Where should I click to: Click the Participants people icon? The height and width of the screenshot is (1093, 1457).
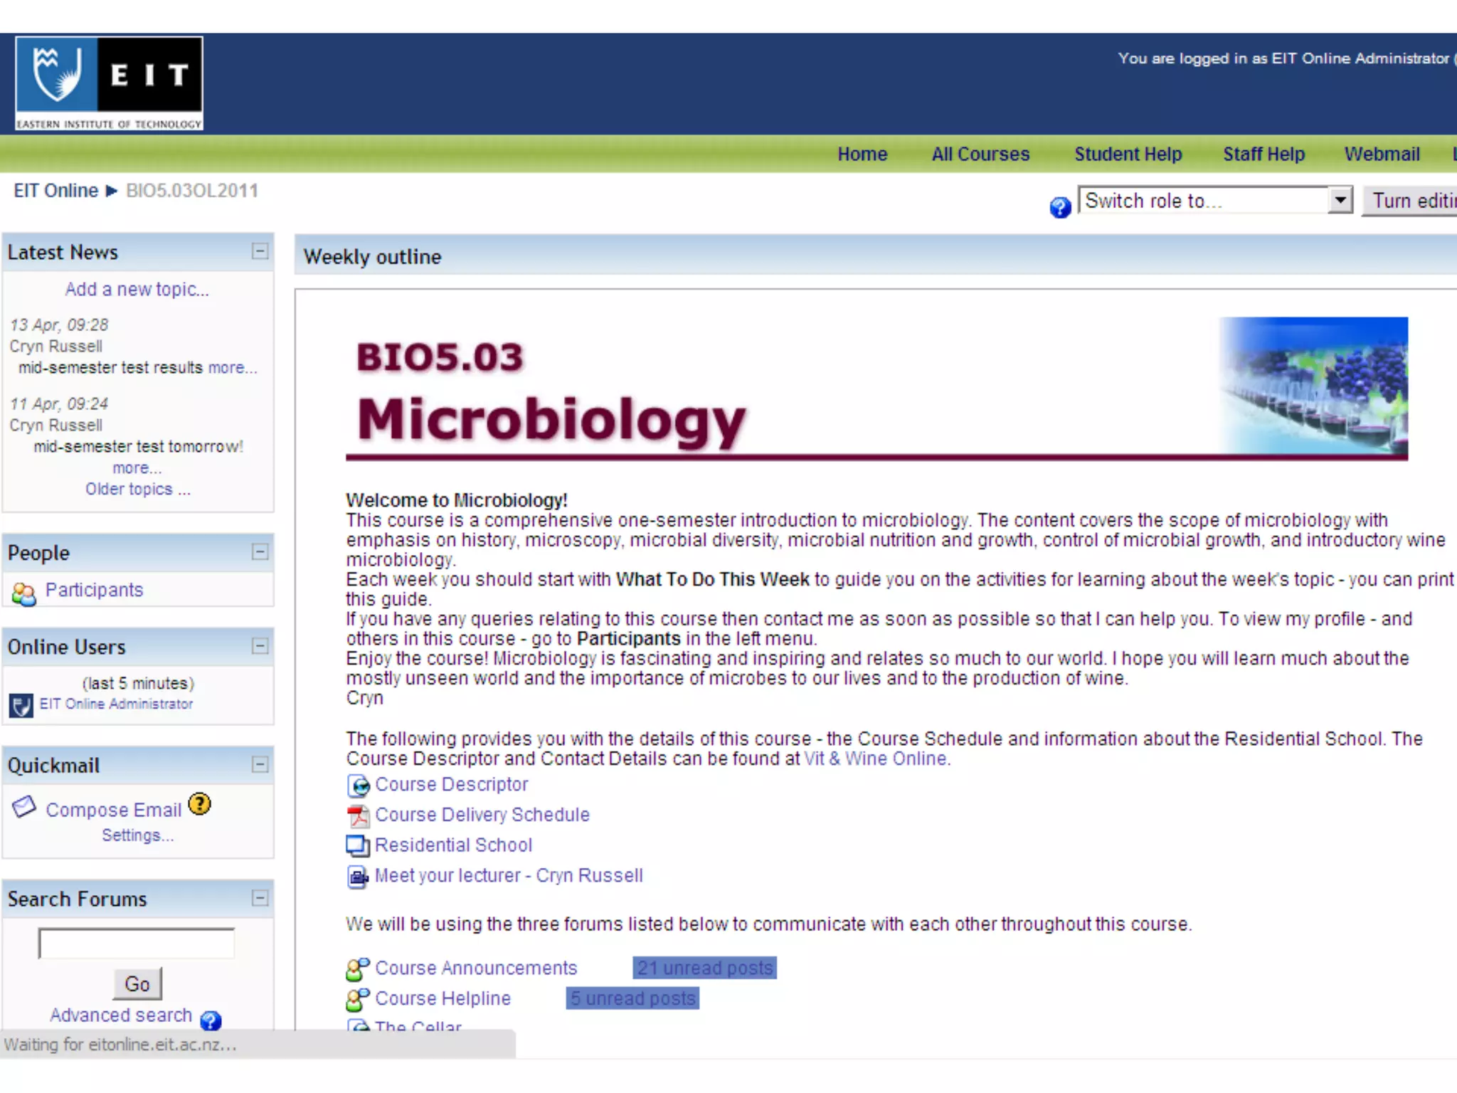click(x=23, y=593)
